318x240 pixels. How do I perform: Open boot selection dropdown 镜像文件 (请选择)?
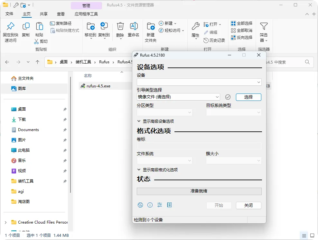pos(178,97)
